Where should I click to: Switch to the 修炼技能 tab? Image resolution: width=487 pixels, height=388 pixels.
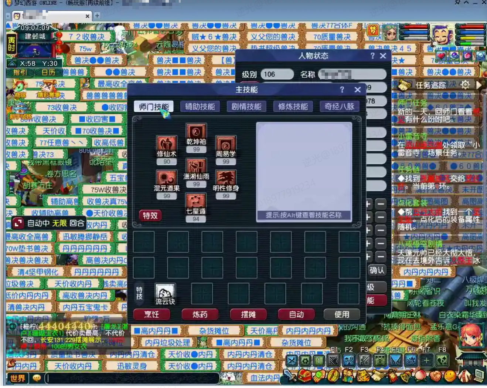293,107
